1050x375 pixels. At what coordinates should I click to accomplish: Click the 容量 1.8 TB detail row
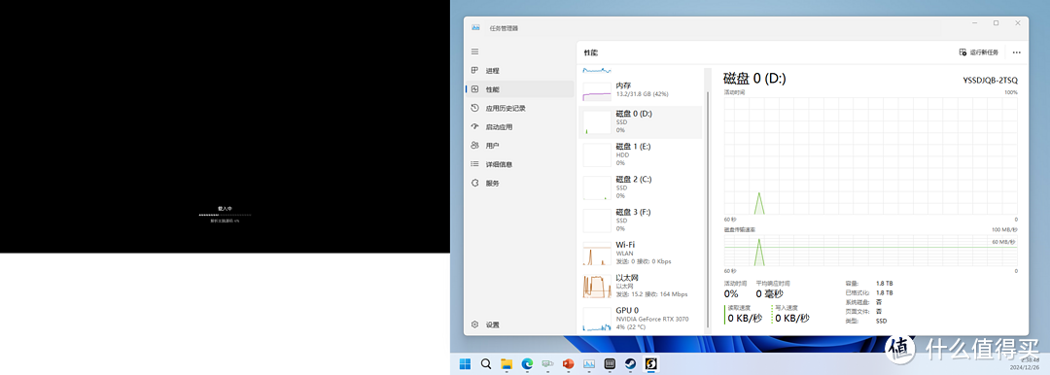point(869,284)
